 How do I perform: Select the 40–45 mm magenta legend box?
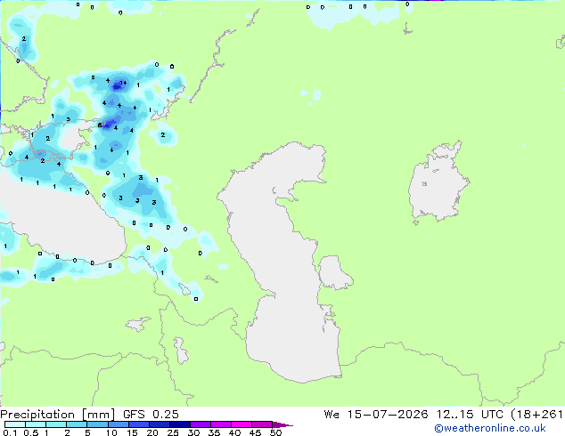click(x=242, y=424)
